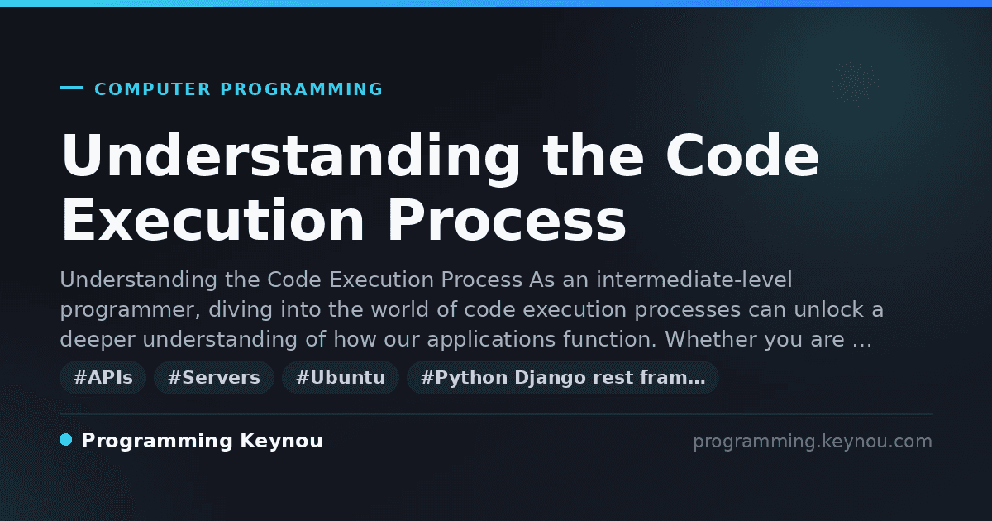This screenshot has height=521, width=992.
Task: Click the cyan dot beside Programming Keynou
Action: pos(66,440)
